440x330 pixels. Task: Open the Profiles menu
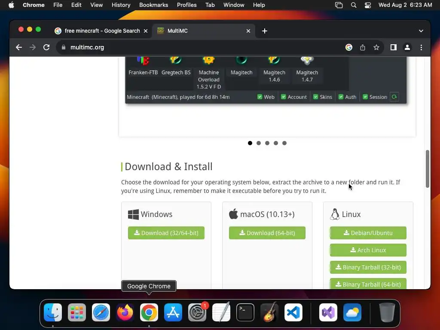pos(186,5)
